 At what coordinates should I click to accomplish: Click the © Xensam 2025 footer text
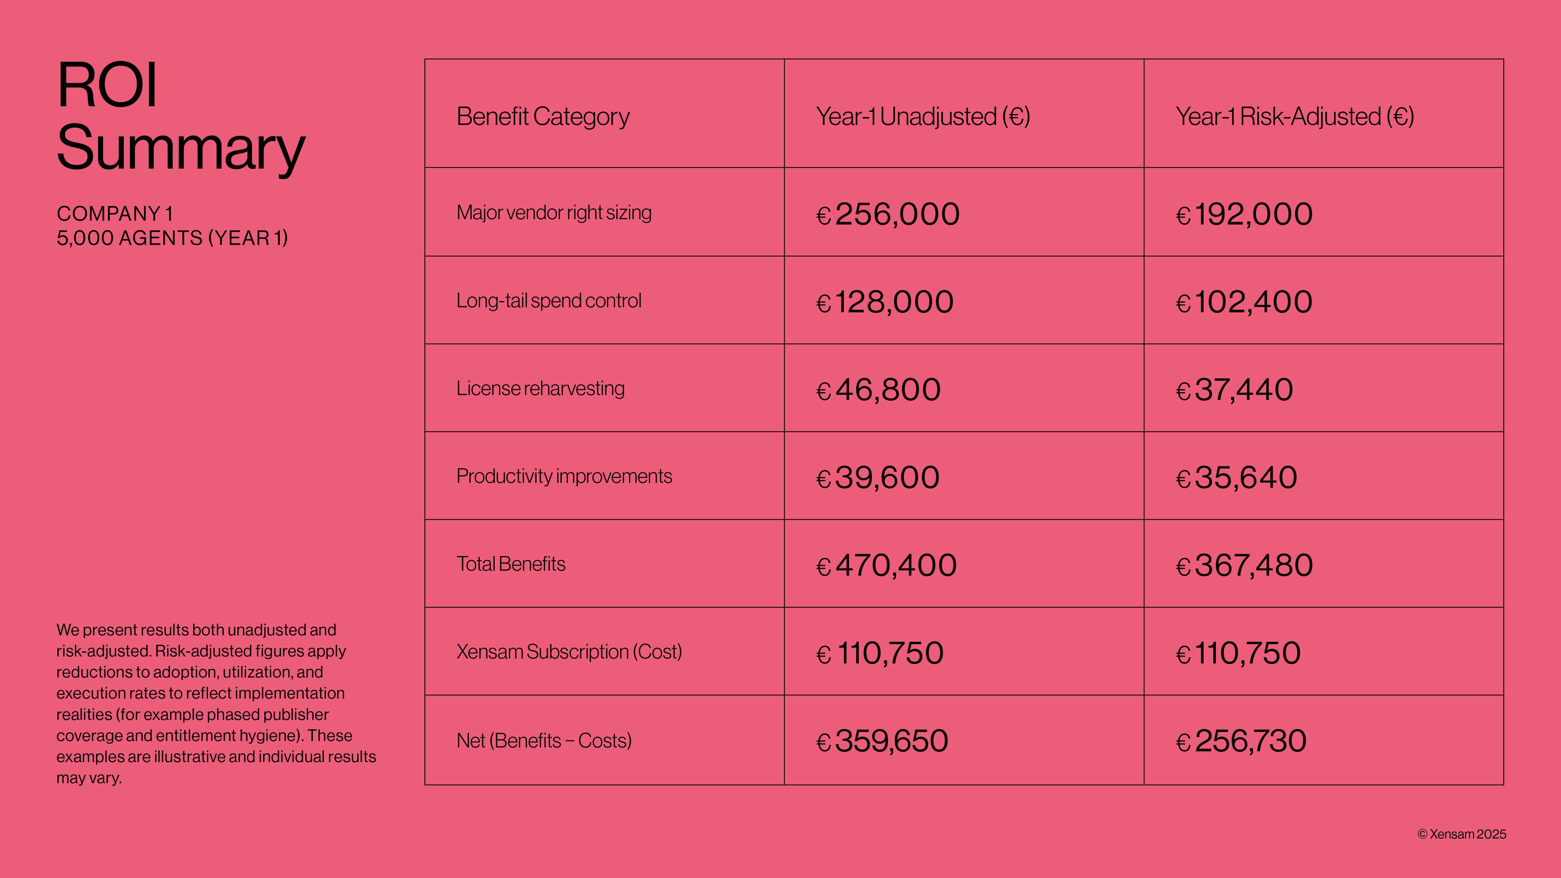(1461, 834)
